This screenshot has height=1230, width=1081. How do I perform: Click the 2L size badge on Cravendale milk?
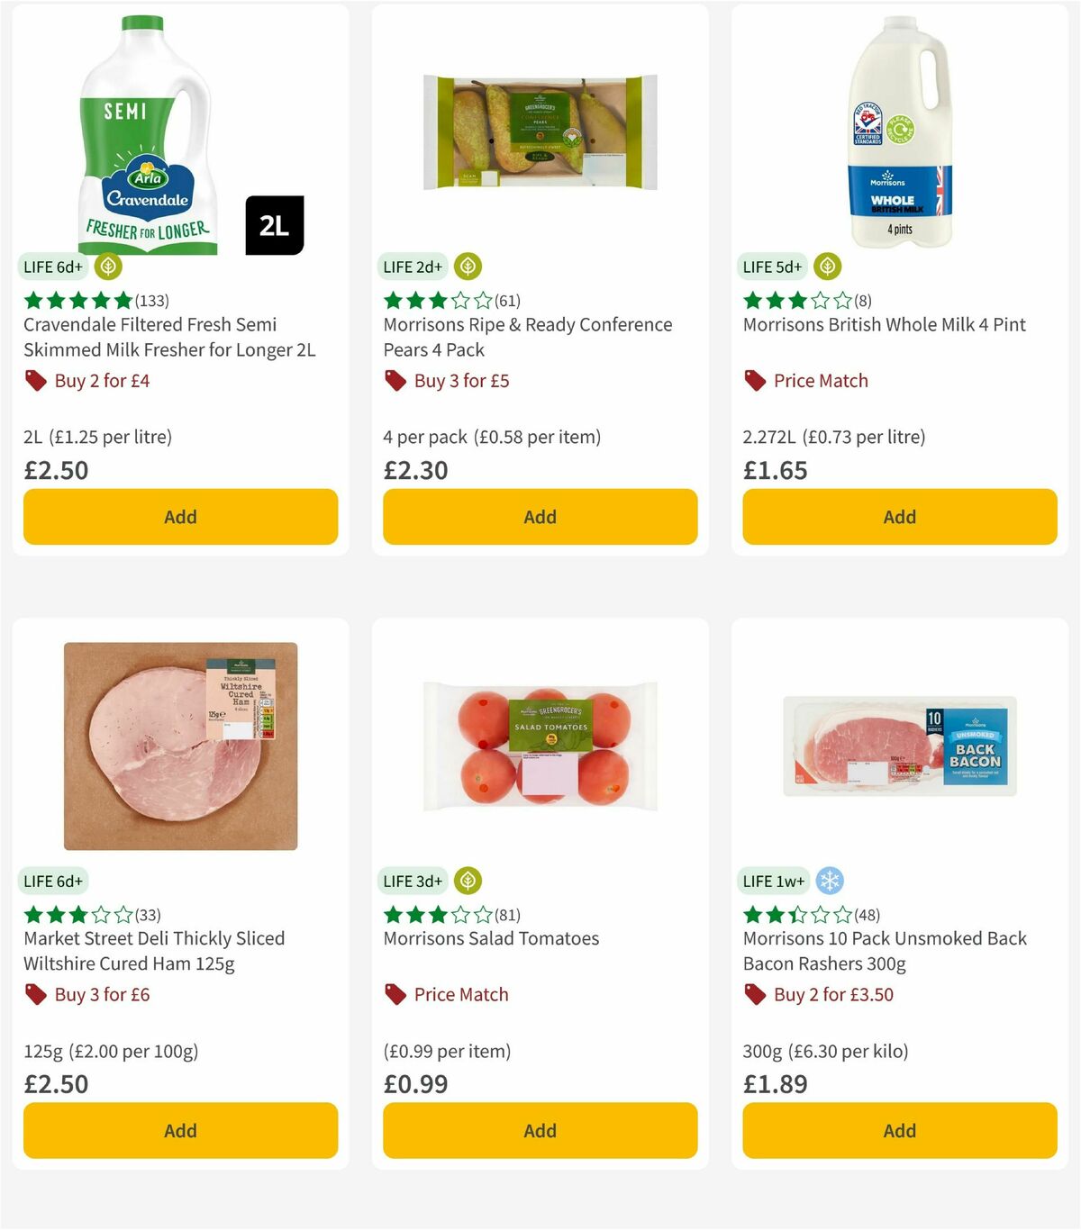coord(275,227)
